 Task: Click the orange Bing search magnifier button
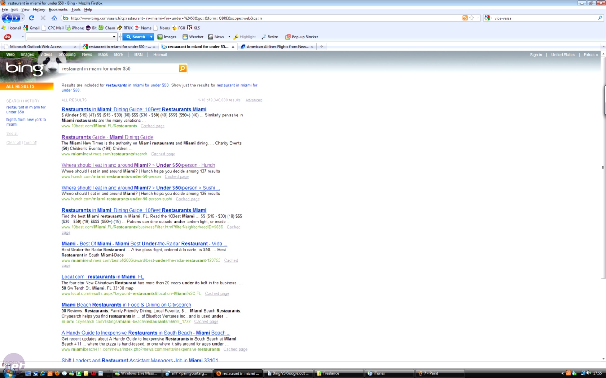pyautogui.click(x=183, y=68)
